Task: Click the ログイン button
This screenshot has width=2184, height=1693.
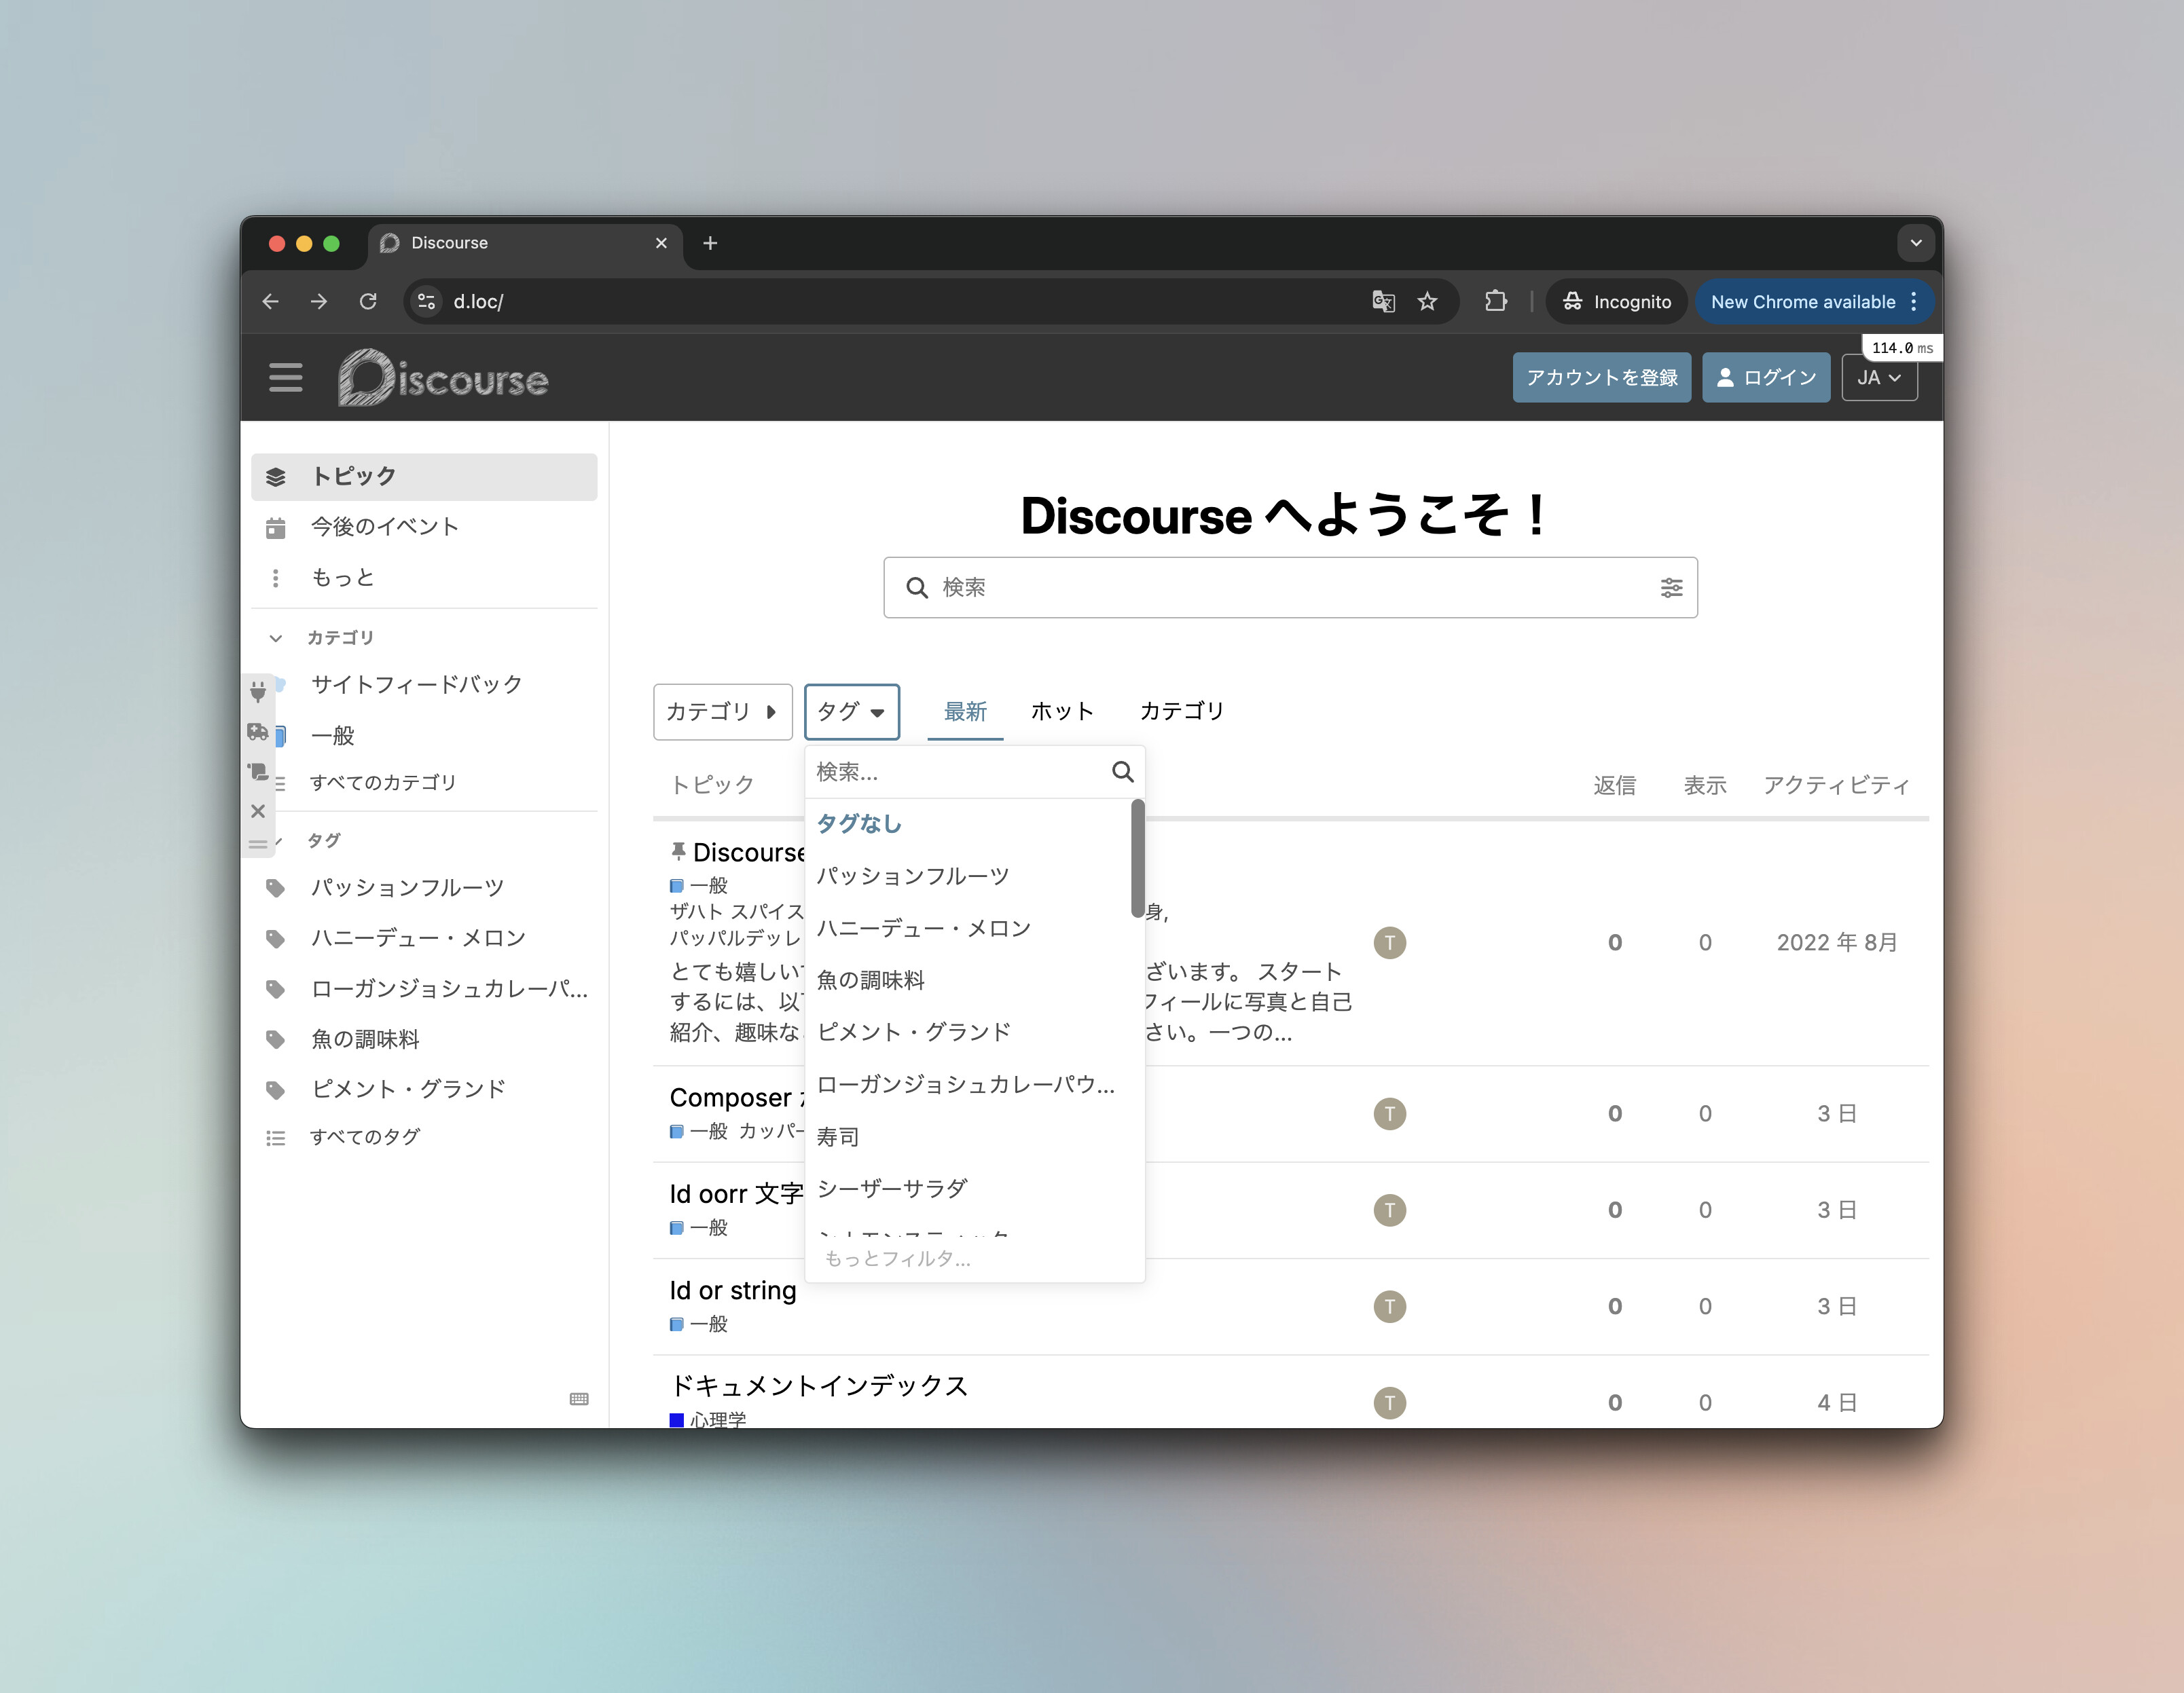Action: 1766,378
